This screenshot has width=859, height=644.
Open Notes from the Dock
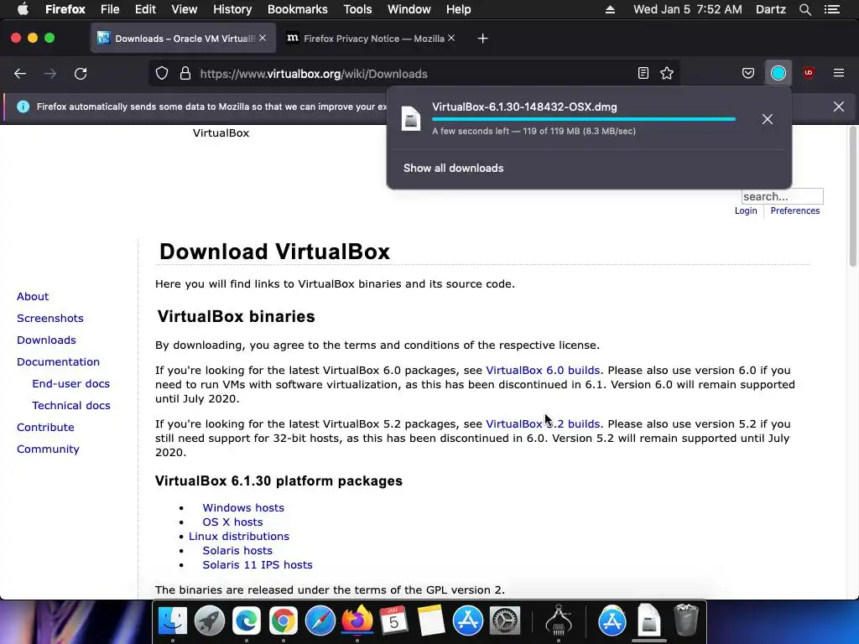click(430, 621)
